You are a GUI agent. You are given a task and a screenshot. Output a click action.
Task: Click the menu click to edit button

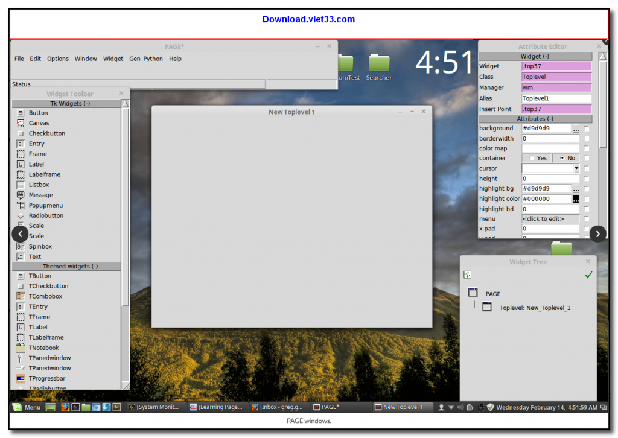tap(550, 219)
